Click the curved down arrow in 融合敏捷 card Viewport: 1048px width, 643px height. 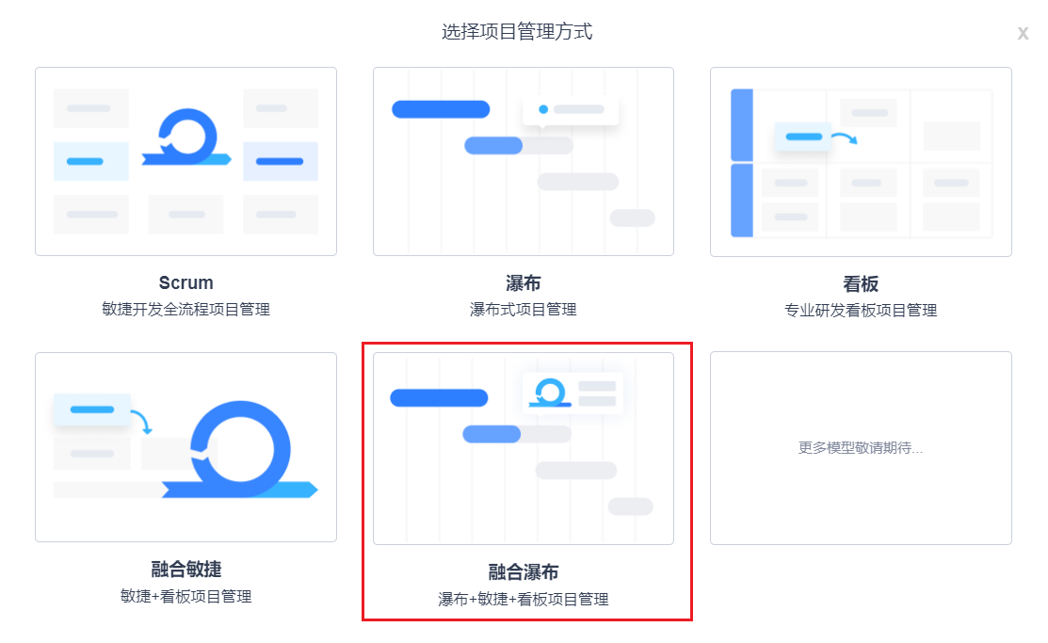coord(141,422)
